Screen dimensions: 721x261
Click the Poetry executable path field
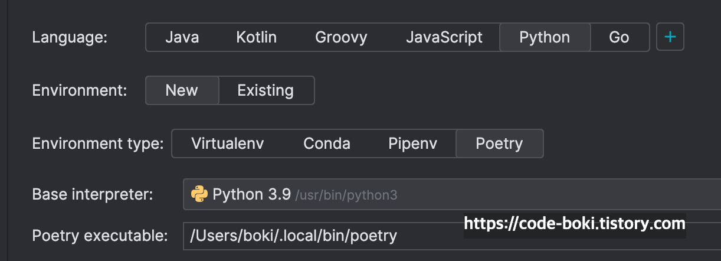(452, 236)
